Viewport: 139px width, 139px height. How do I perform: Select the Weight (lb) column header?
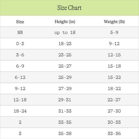click(114, 22)
